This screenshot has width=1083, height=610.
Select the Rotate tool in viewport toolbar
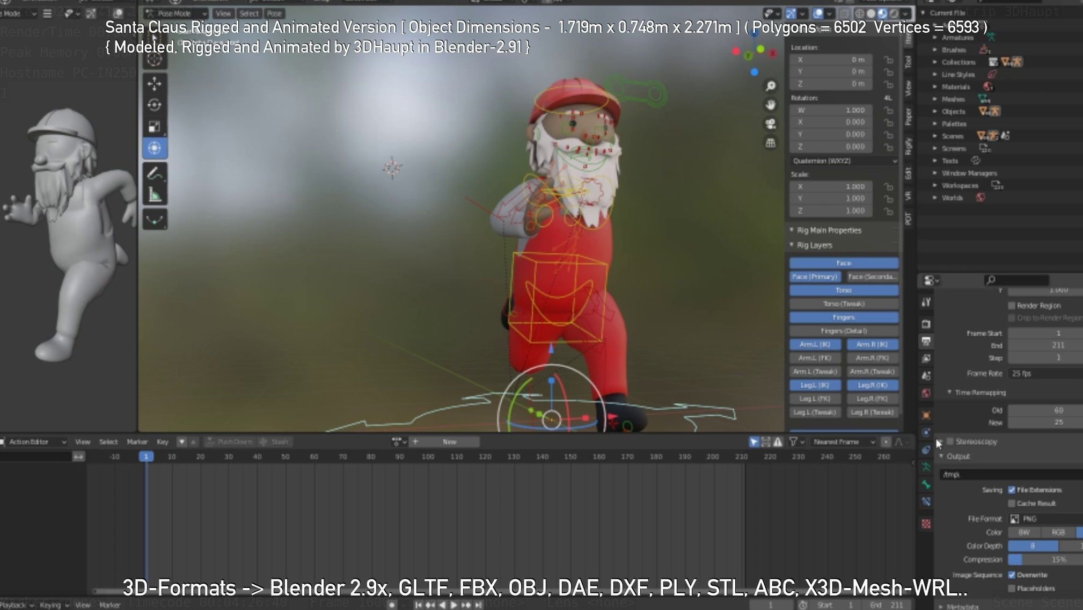(155, 105)
